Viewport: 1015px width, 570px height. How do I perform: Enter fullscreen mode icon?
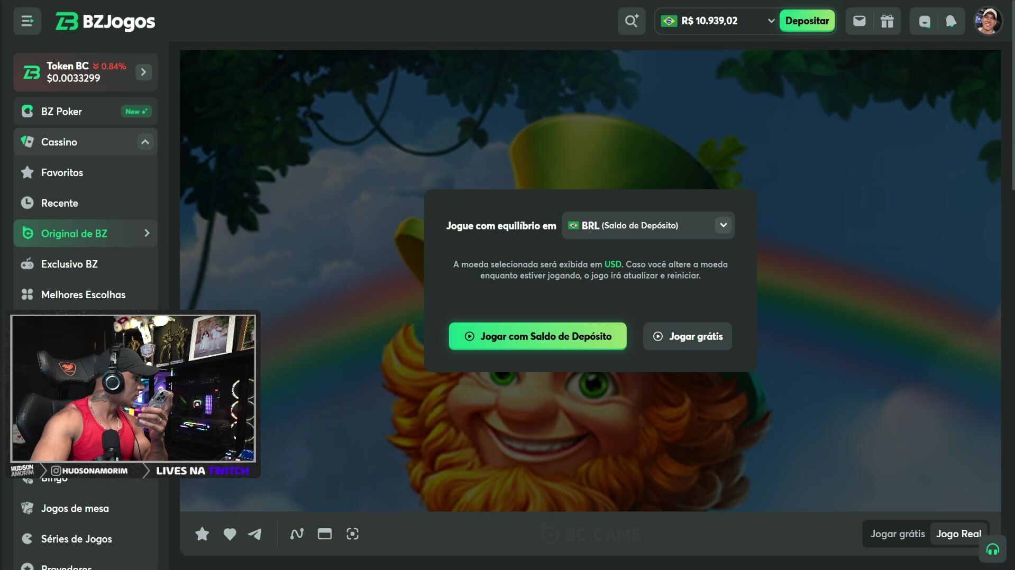352,534
